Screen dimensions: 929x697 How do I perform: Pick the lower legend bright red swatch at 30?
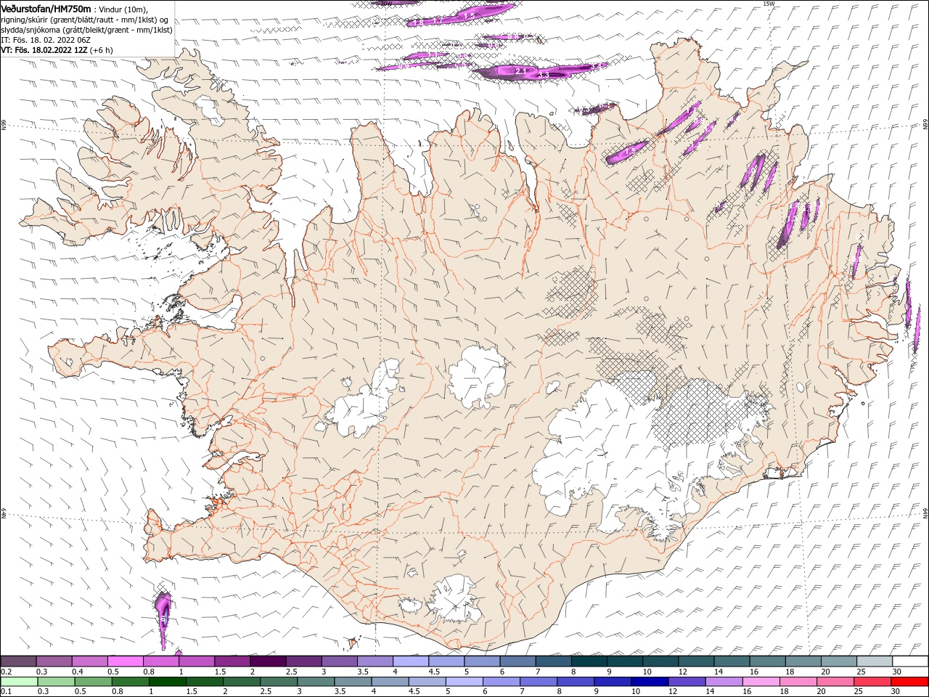click(909, 682)
